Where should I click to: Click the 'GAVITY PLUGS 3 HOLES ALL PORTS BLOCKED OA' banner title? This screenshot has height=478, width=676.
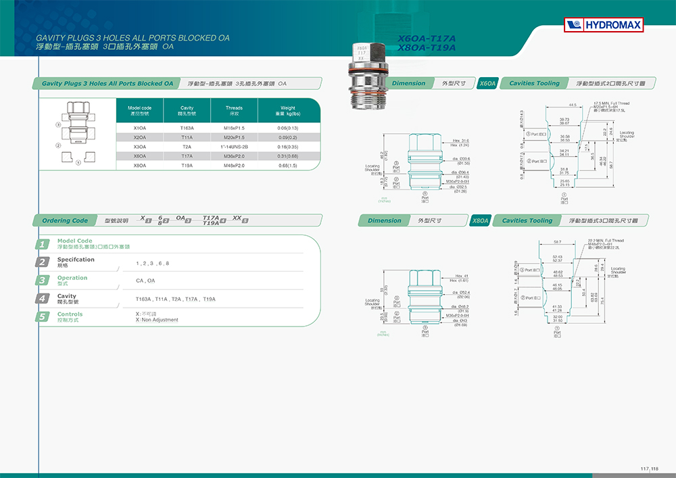point(132,38)
